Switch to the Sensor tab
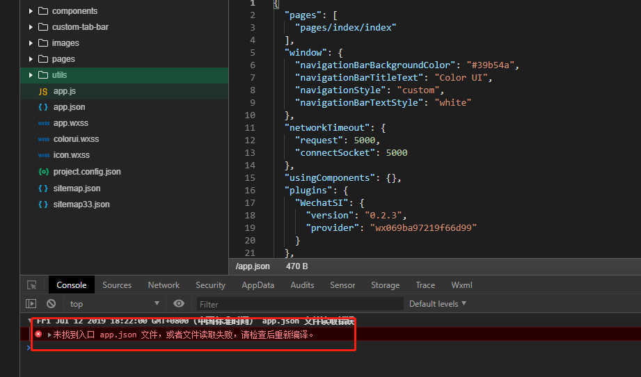The height and width of the screenshot is (377, 641). tap(342, 284)
